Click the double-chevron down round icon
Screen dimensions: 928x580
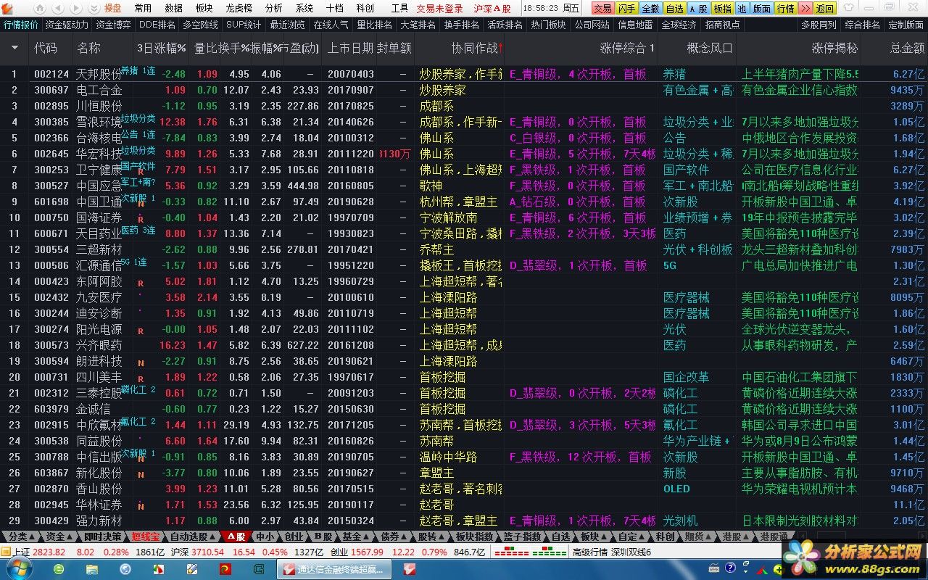click(x=94, y=9)
